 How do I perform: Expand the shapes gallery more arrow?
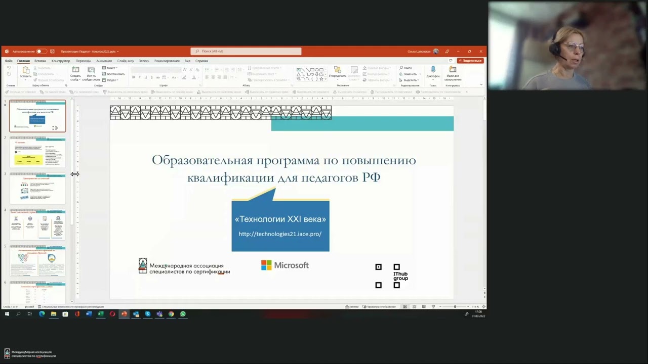point(326,79)
